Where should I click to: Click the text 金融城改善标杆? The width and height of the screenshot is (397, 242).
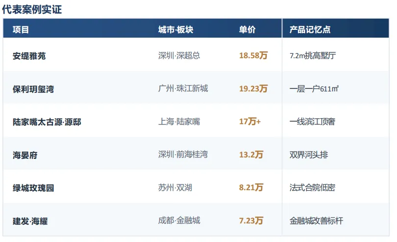[x=316, y=220]
